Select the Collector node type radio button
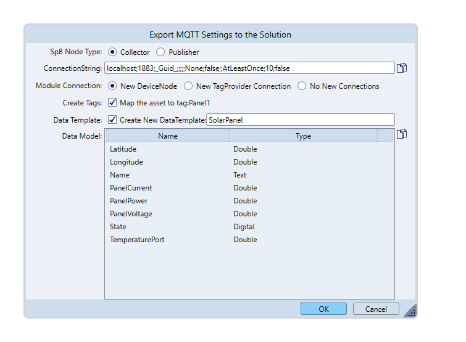Image resolution: width=466 pixels, height=342 pixels. click(x=112, y=52)
